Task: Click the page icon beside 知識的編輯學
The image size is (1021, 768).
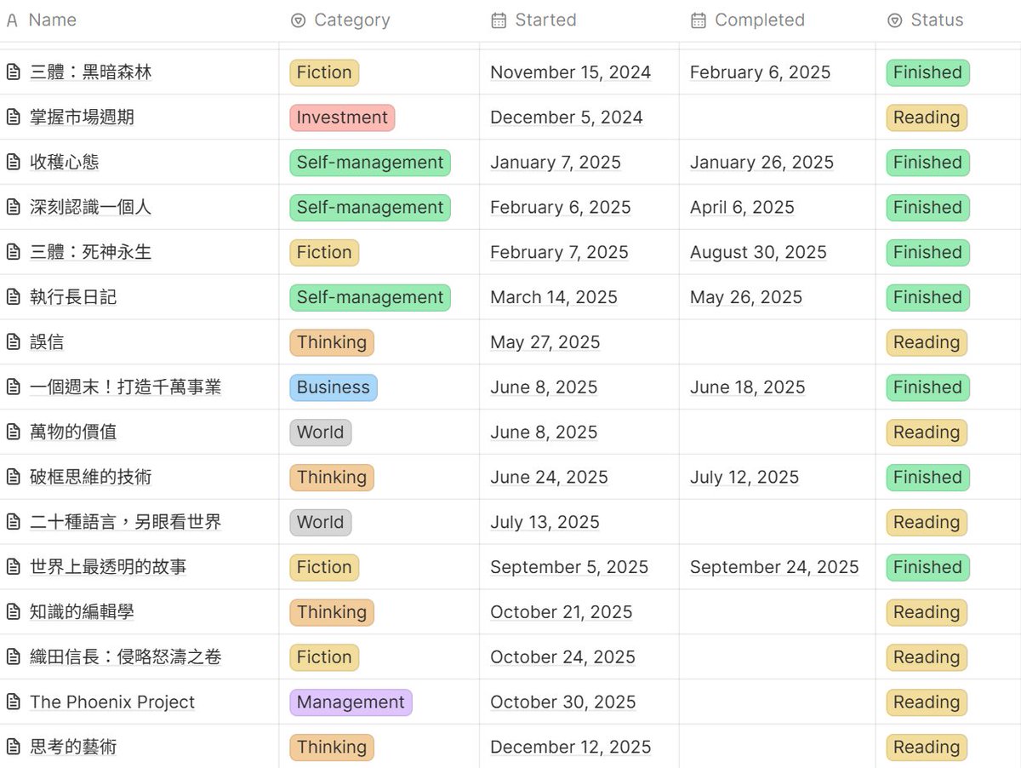Action: [x=13, y=612]
